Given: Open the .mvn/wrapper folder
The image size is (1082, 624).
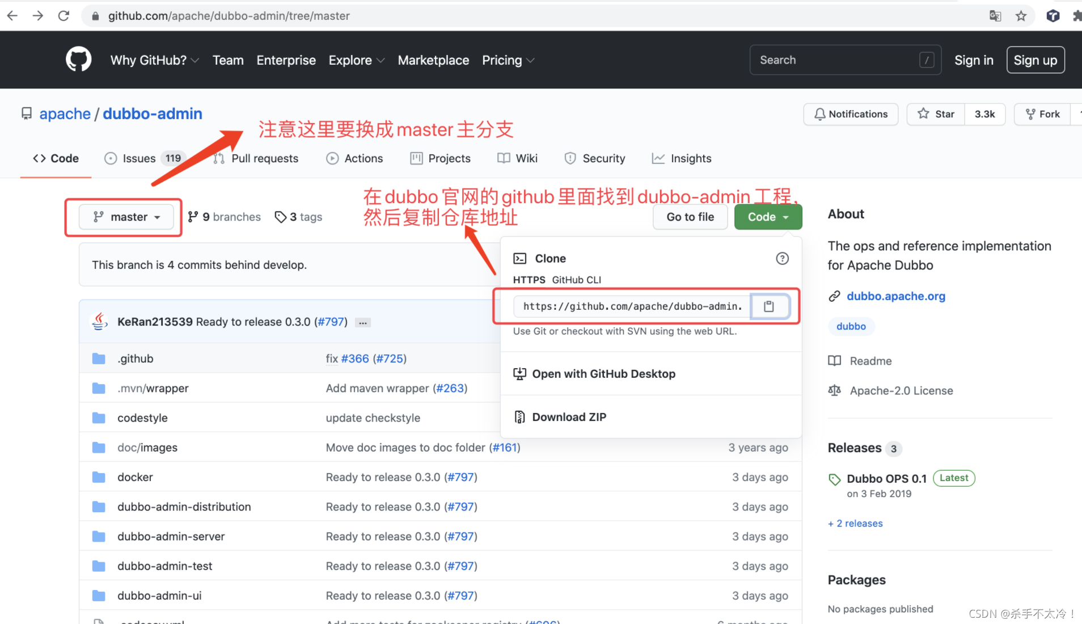Looking at the screenshot, I should [153, 388].
